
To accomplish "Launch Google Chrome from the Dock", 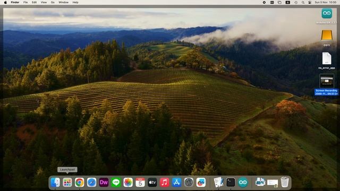I will click(79, 183).
